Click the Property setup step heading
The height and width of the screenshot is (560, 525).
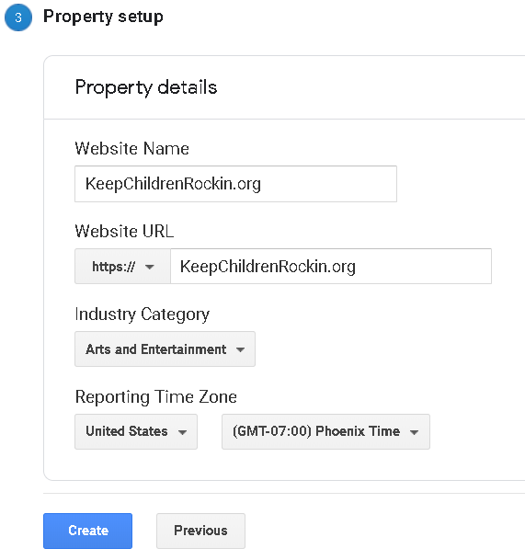point(103,17)
